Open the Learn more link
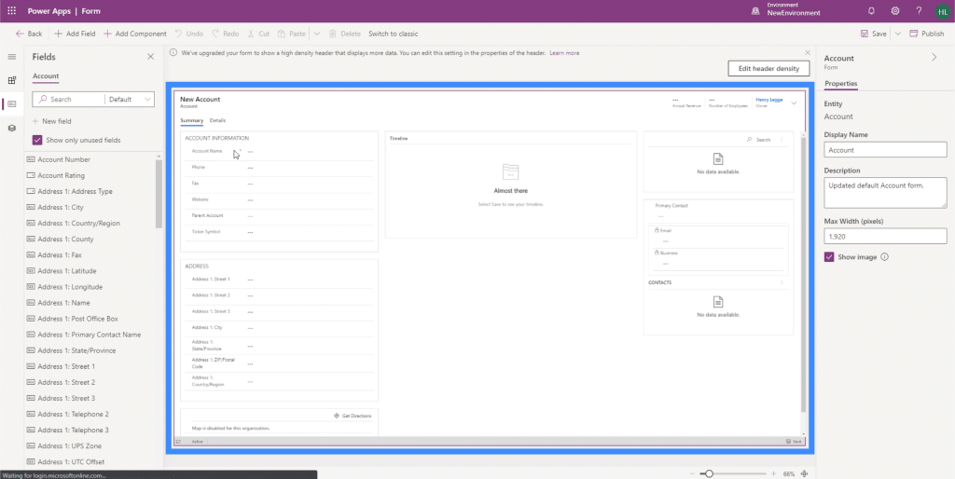The width and height of the screenshot is (955, 479). pos(564,53)
